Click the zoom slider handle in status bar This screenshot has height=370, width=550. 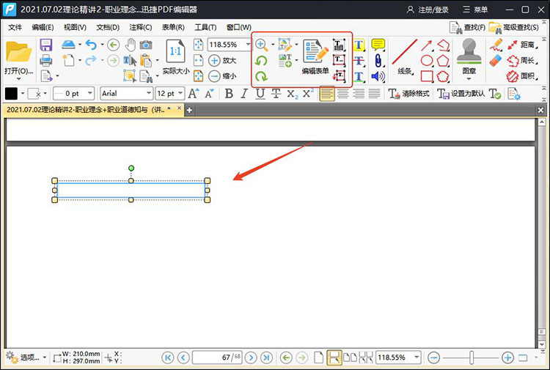click(x=472, y=358)
